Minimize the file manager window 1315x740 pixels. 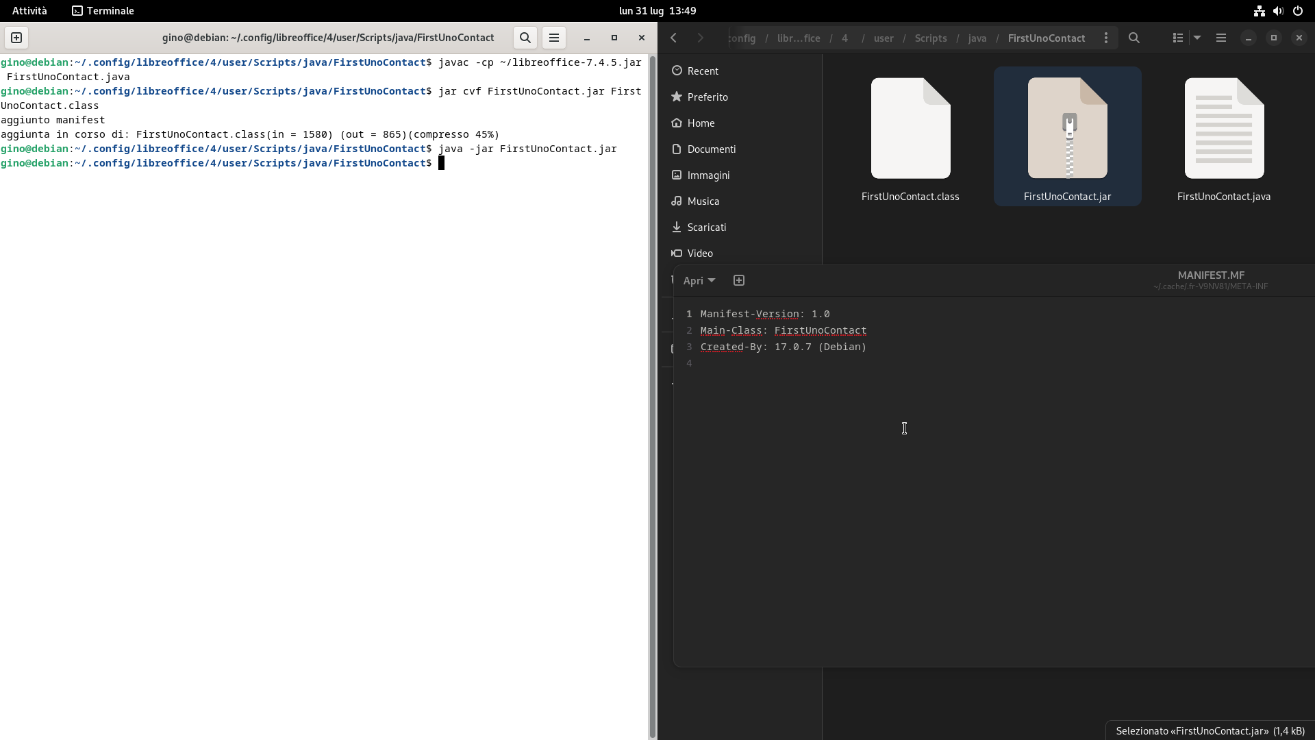tap(1248, 38)
